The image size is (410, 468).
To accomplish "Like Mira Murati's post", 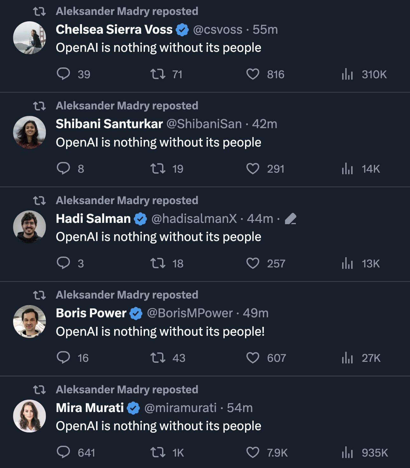I will (253, 452).
